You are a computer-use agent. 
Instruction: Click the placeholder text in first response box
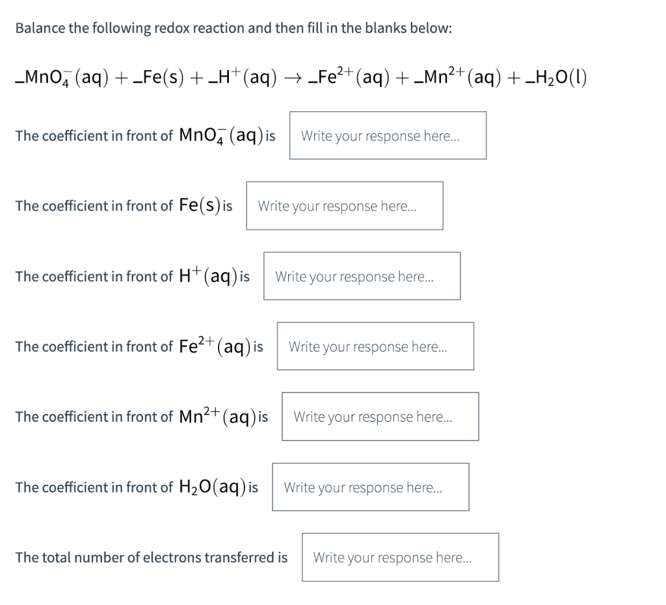click(380, 136)
